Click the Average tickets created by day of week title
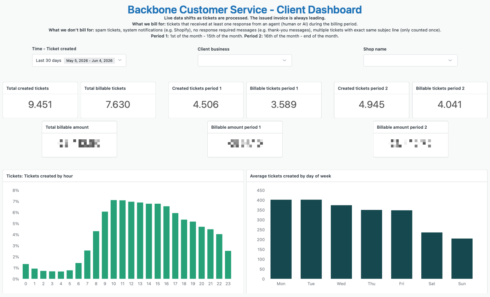Image resolution: width=490 pixels, height=297 pixels. tap(290, 176)
